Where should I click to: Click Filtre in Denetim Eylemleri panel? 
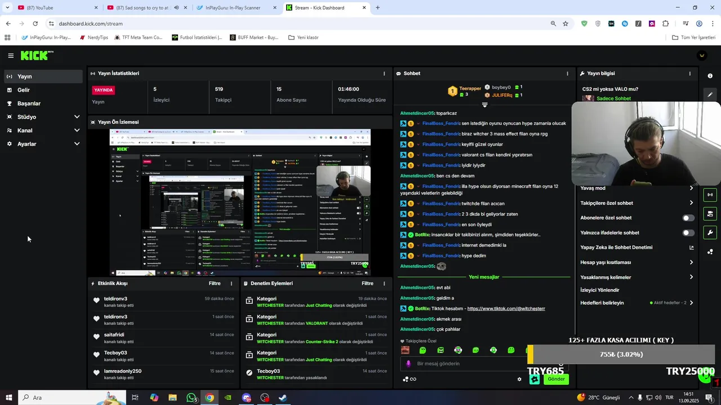tap(367, 283)
